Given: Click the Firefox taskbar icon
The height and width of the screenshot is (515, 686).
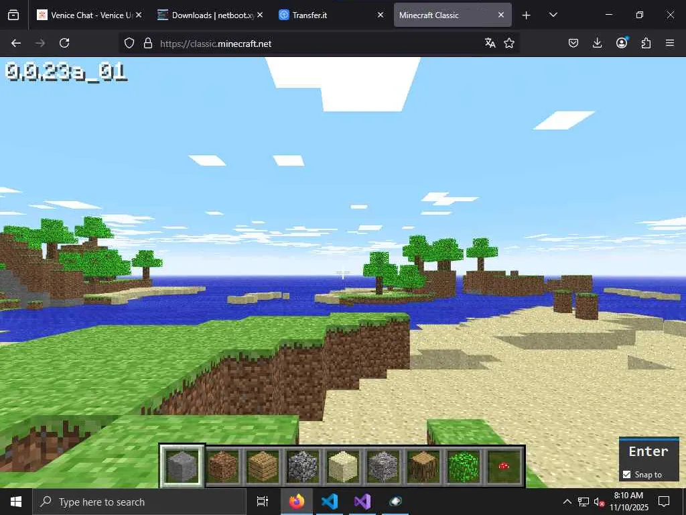Looking at the screenshot, I should (x=297, y=502).
